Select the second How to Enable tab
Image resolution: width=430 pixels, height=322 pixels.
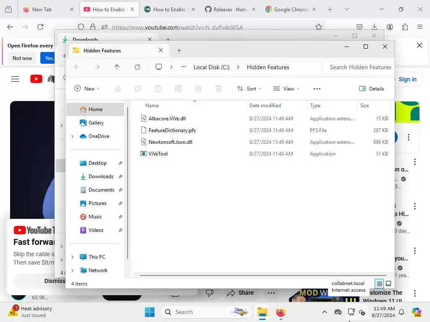(x=170, y=9)
